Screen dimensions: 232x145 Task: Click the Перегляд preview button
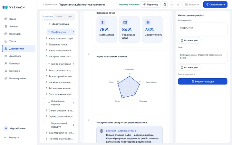coord(150,5)
